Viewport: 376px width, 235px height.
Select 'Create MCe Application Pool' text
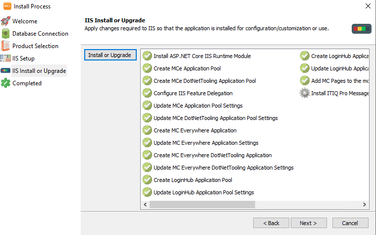187,68
